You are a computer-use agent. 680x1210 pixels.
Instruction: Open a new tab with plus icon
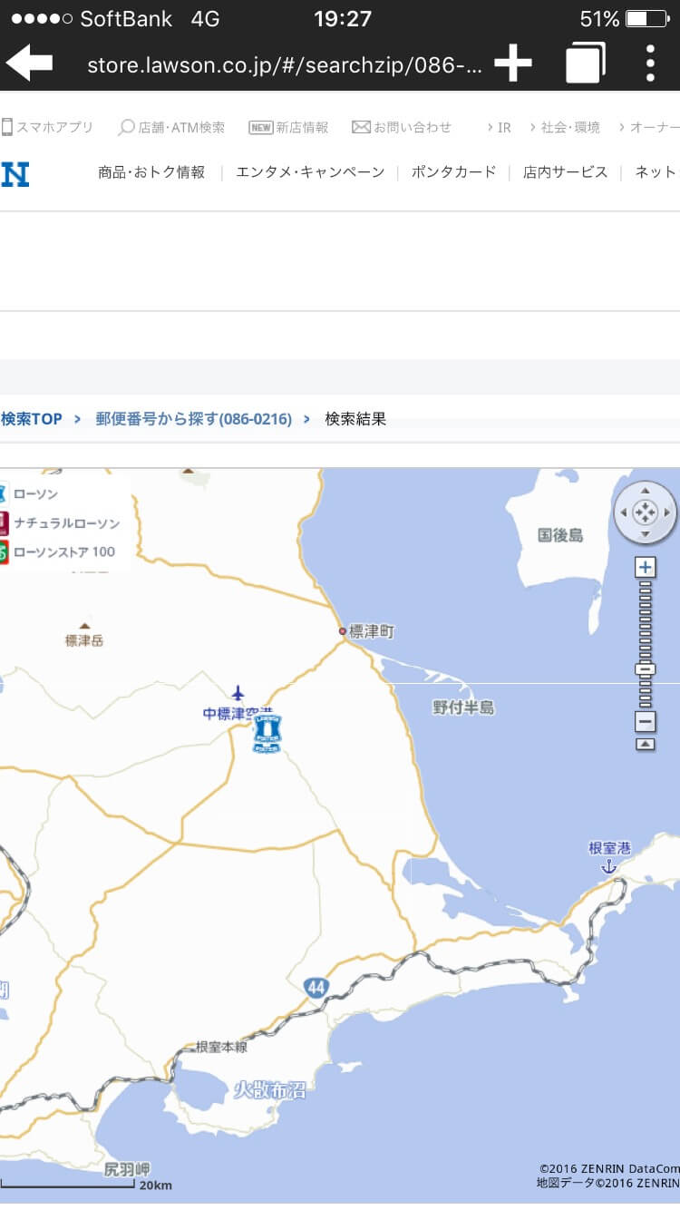[x=512, y=63]
